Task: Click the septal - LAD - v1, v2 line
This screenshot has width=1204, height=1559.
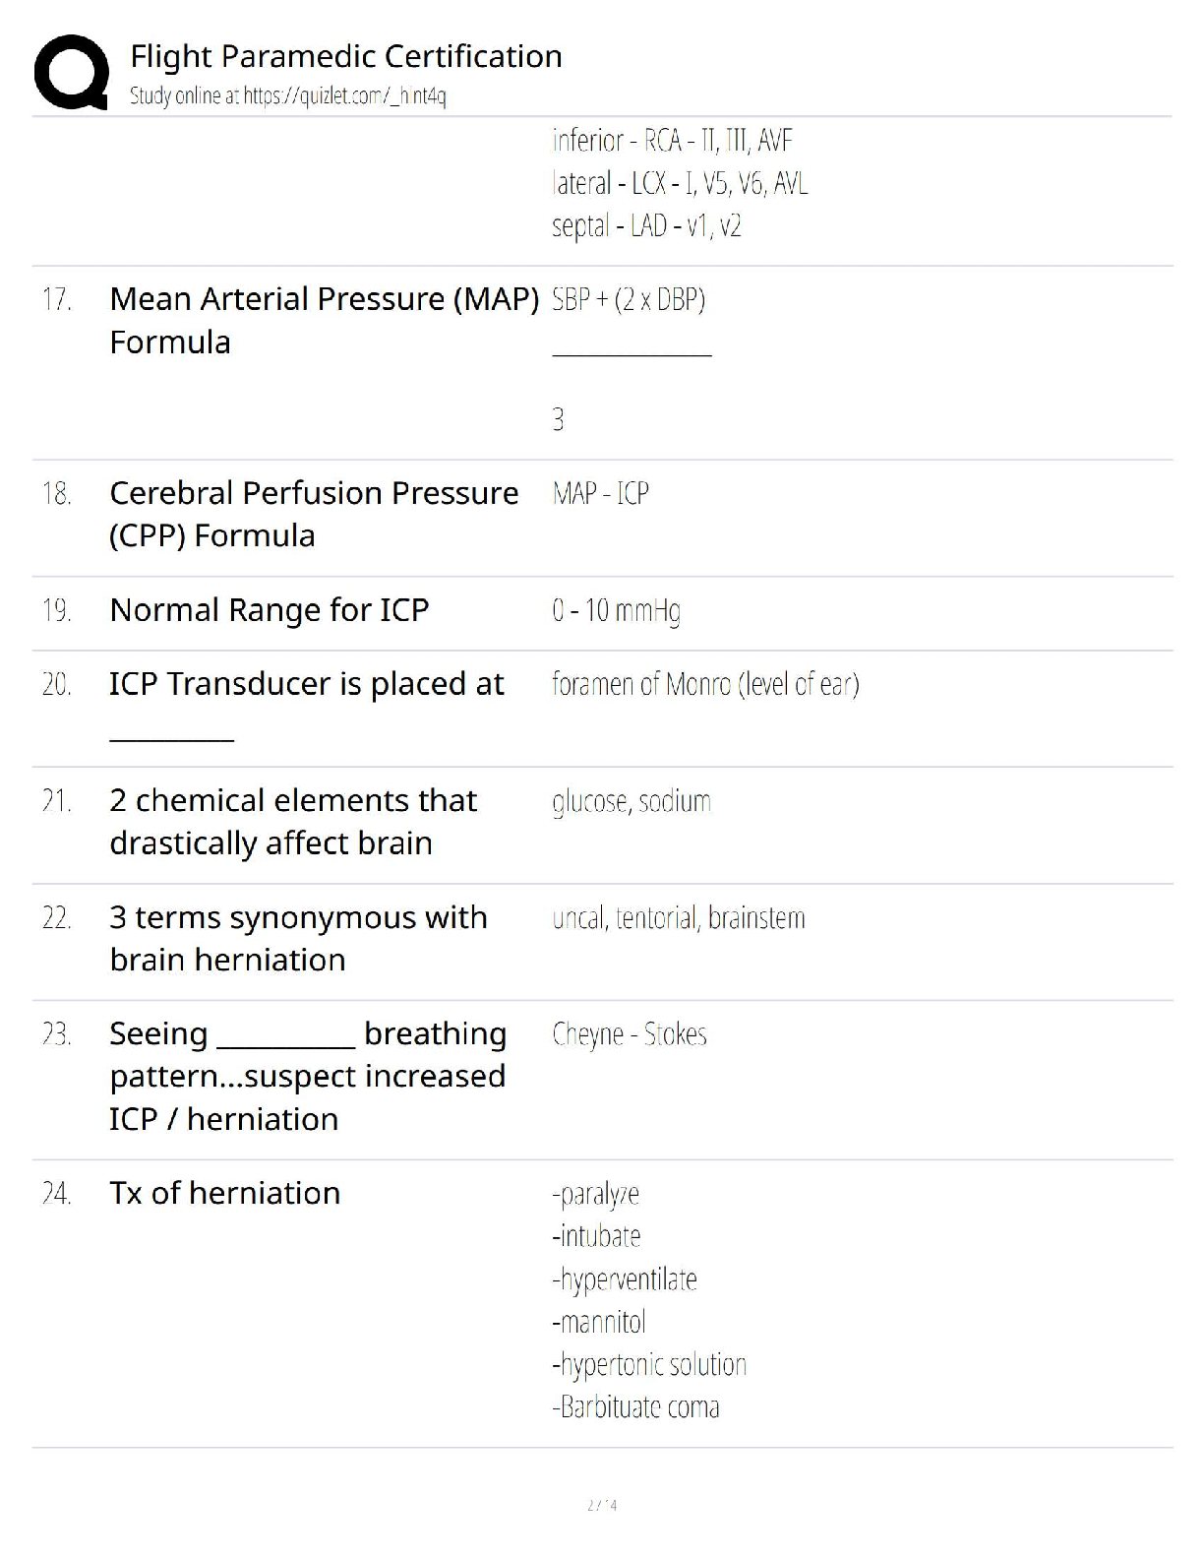Action: pyautogui.click(x=646, y=226)
